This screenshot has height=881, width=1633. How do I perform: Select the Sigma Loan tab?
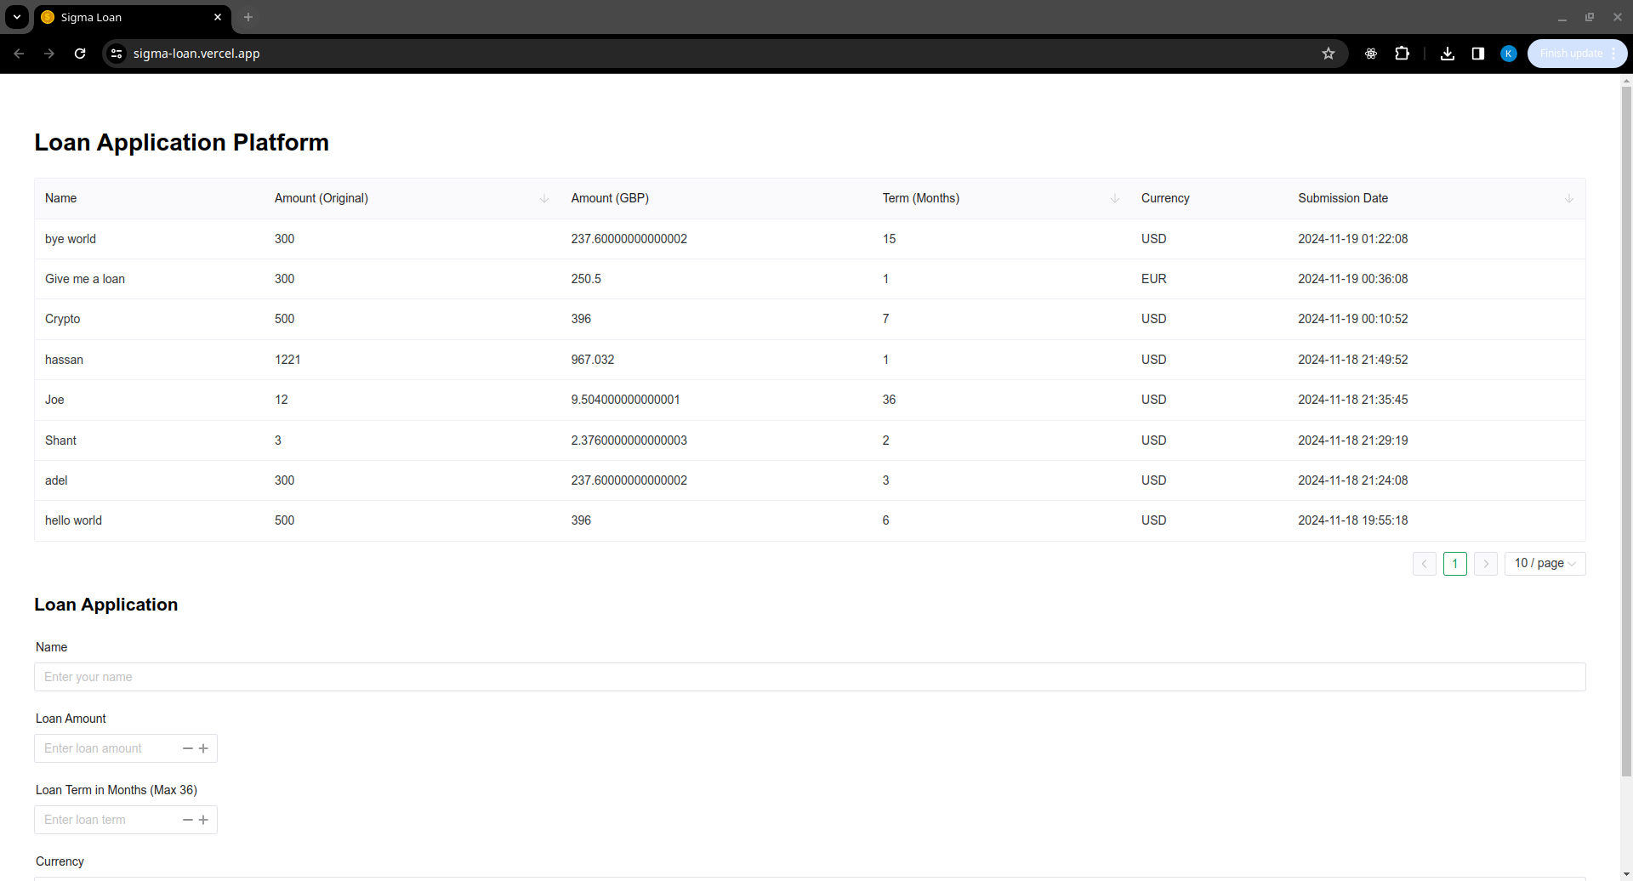tap(132, 17)
